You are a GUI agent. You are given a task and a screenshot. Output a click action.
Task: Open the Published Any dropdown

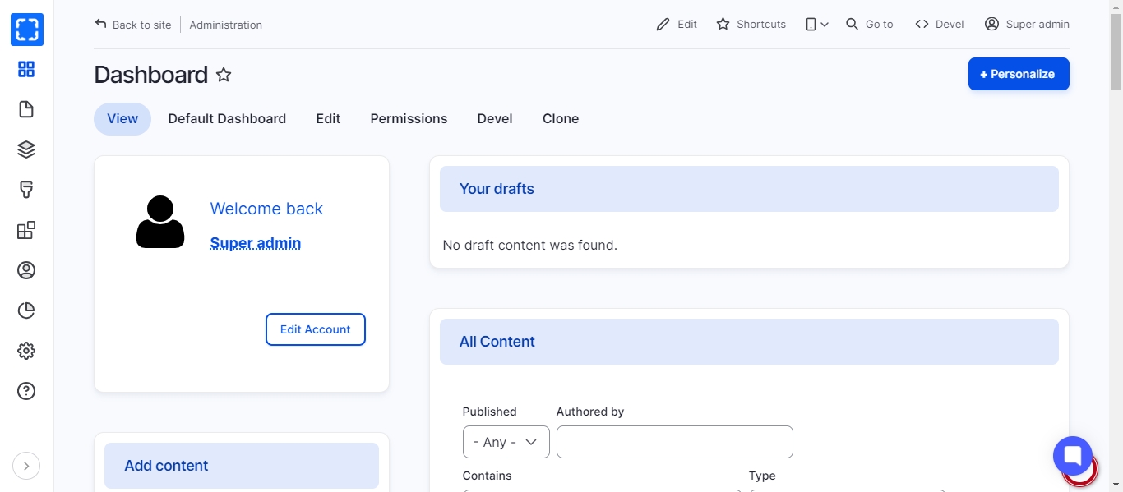coord(506,442)
